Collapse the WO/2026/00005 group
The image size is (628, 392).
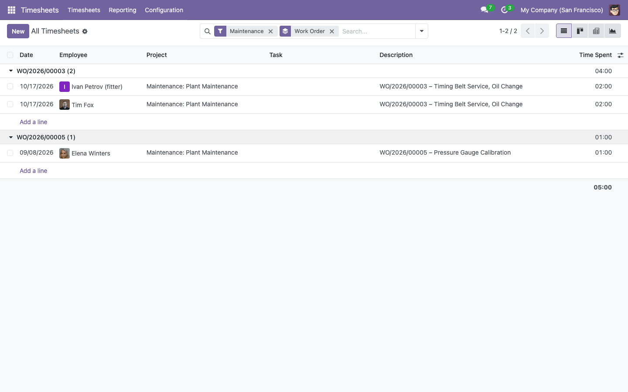click(x=11, y=137)
